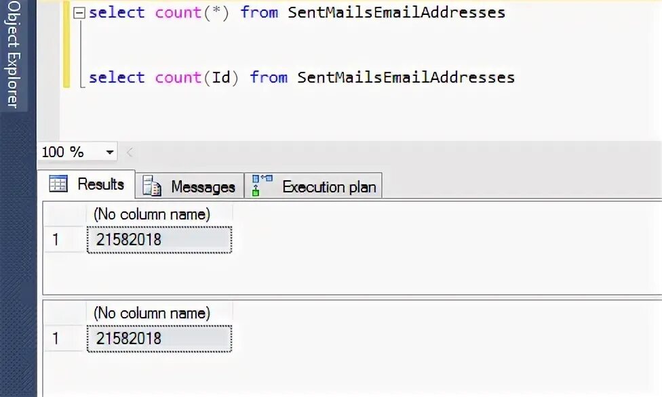Place cursor on count(Id) in second query
This screenshot has width=662, height=397.
point(197,77)
